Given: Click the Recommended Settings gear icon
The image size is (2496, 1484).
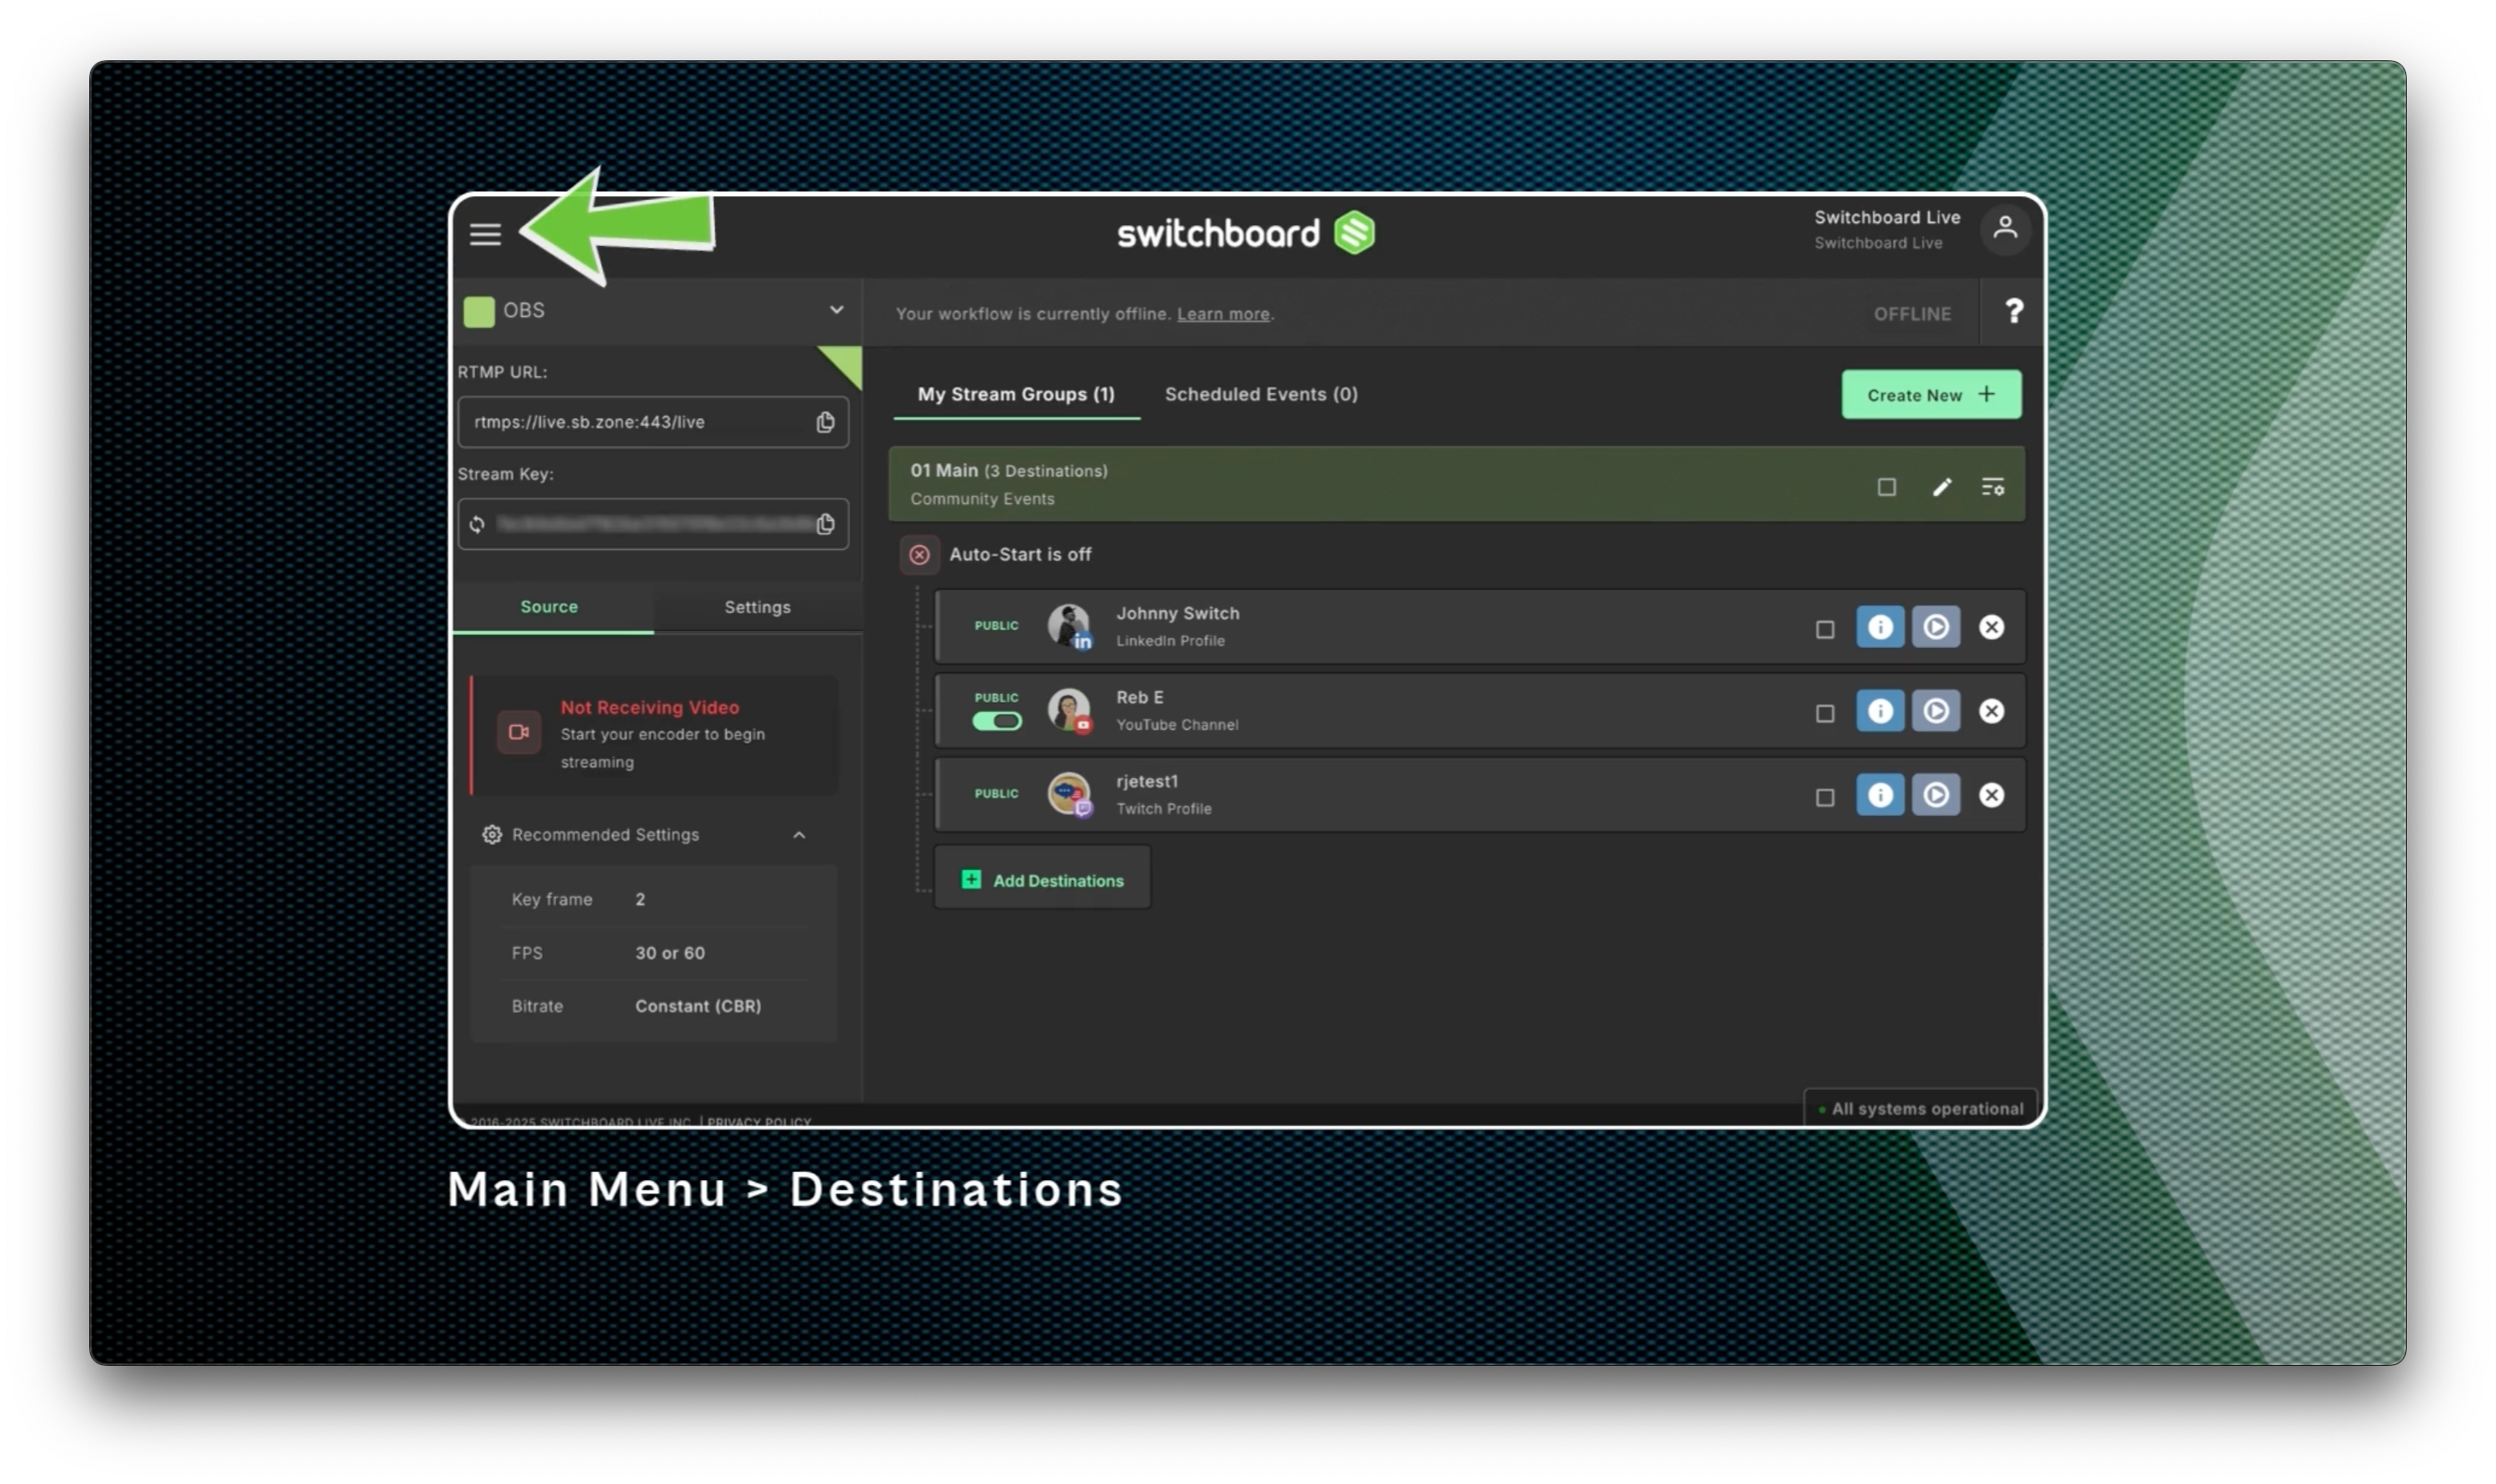Looking at the screenshot, I should tap(491, 835).
